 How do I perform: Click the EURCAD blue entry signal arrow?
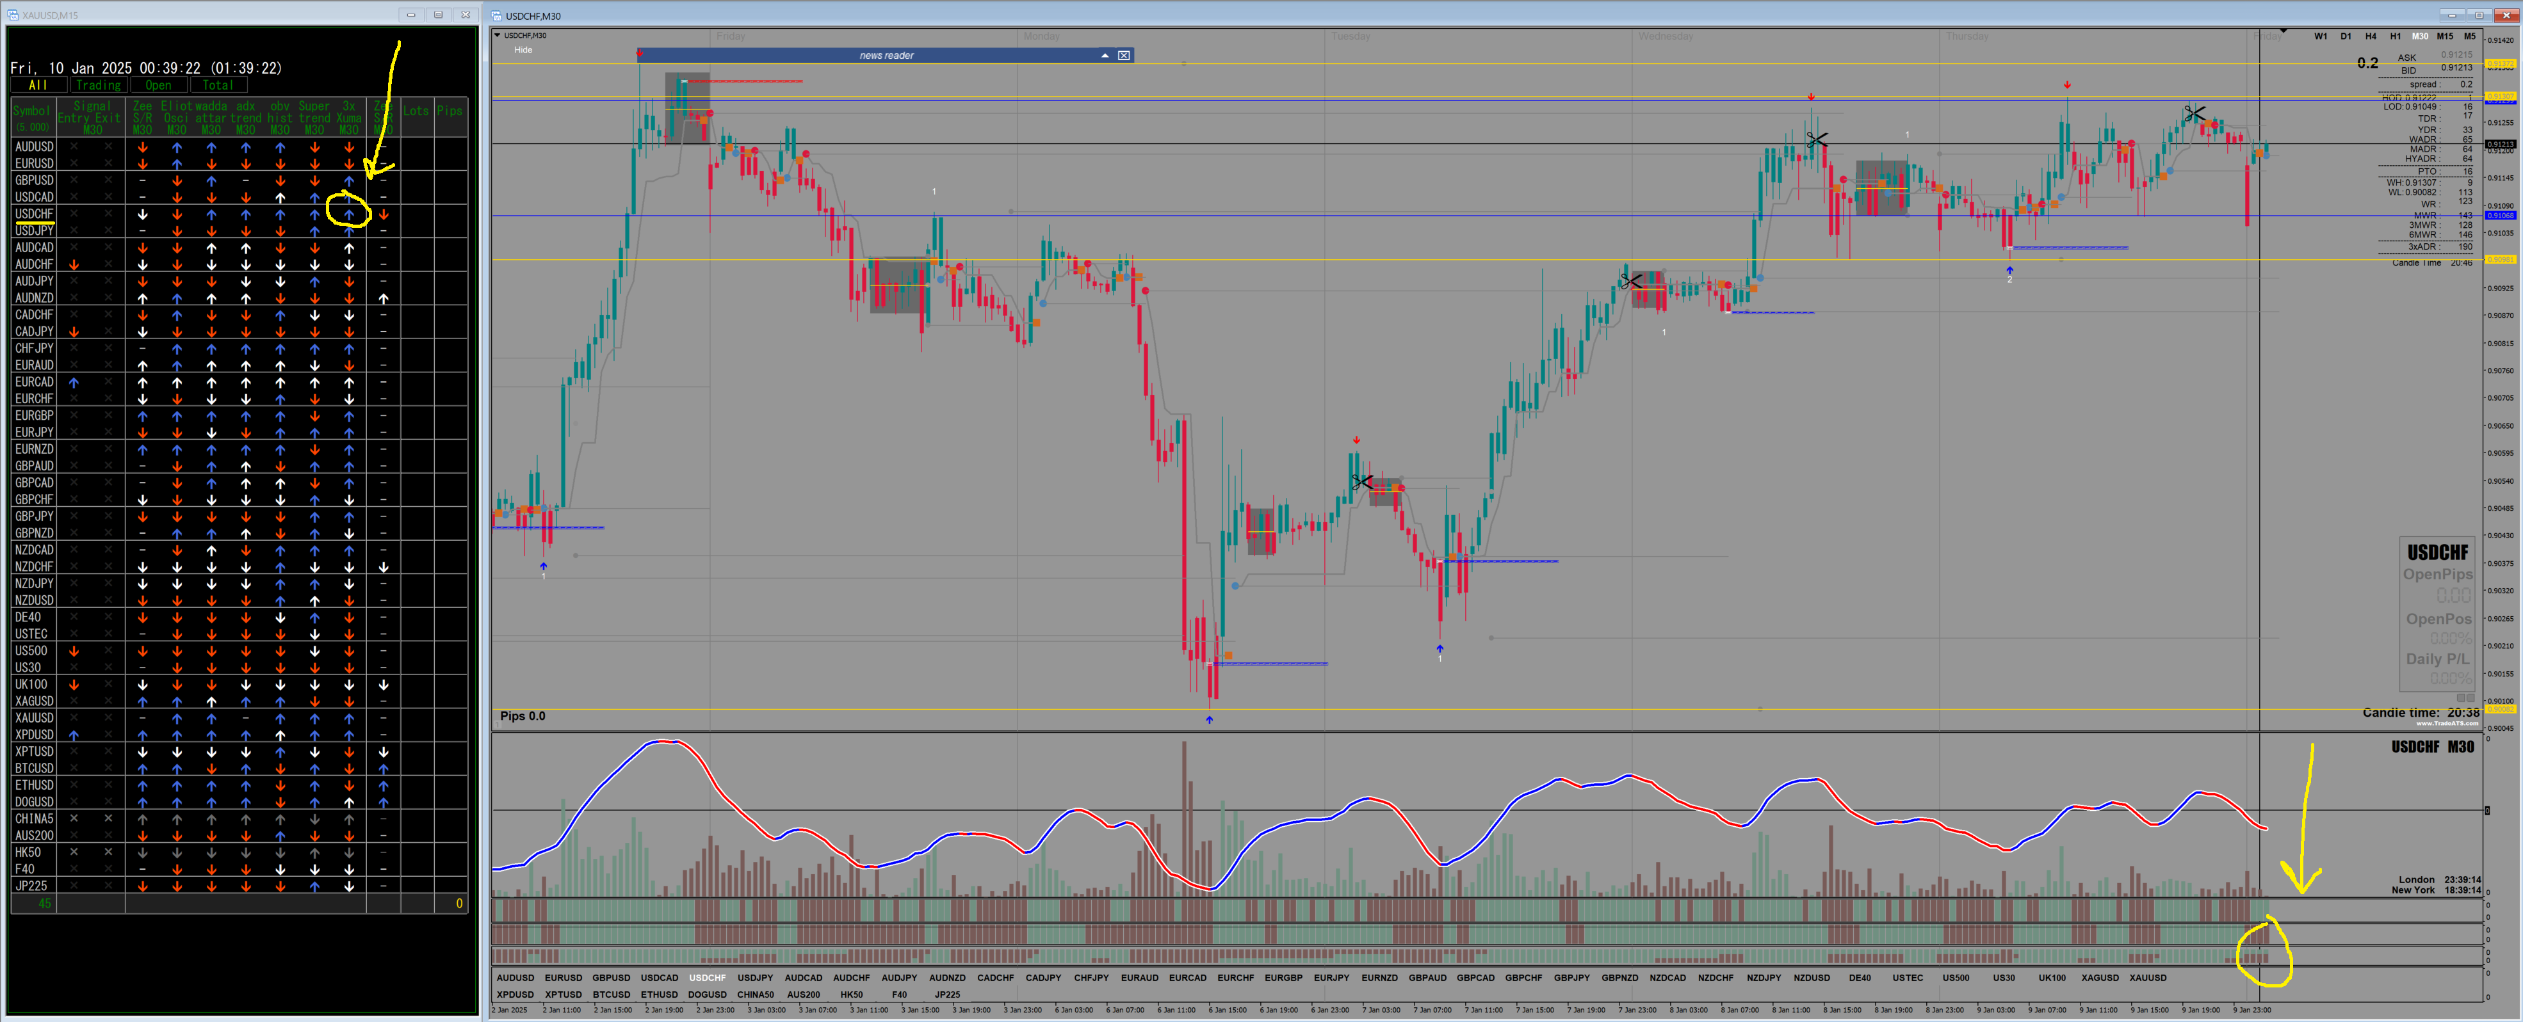pos(74,383)
